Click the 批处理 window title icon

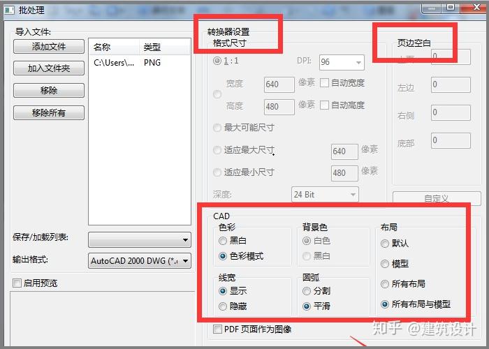pos(9,10)
